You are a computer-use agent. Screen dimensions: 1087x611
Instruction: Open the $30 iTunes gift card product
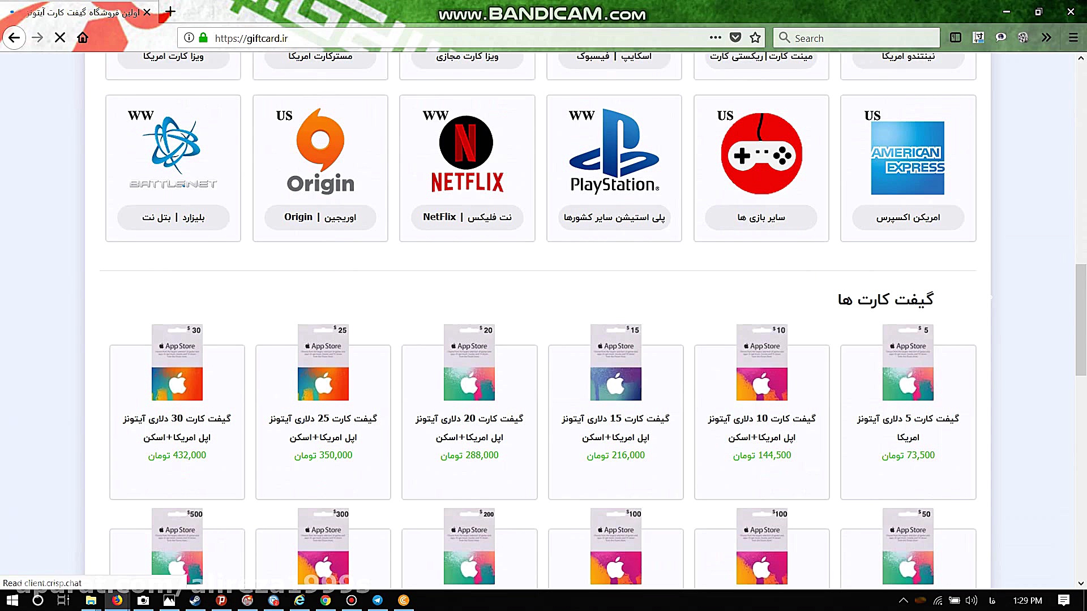177,419
